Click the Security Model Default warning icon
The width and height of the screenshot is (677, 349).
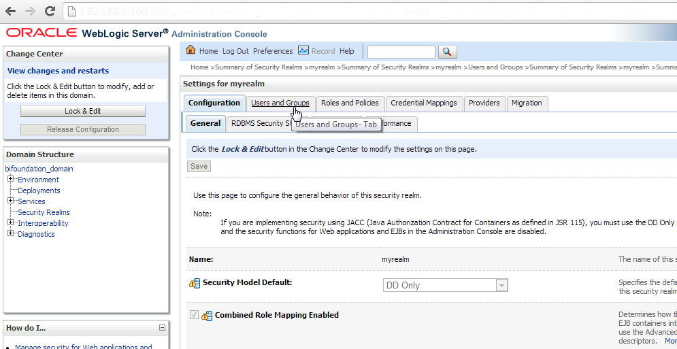(195, 283)
